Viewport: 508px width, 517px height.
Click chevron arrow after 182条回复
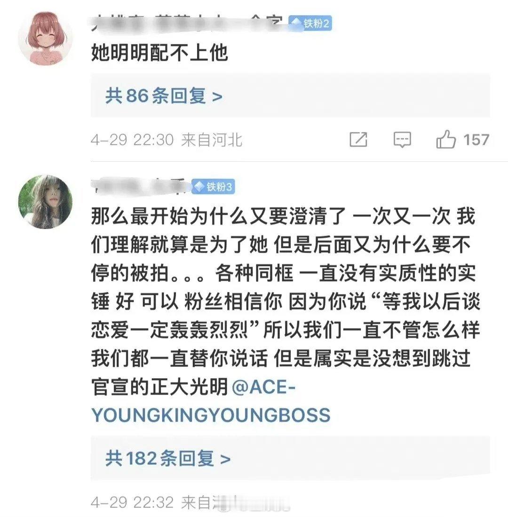click(225, 459)
